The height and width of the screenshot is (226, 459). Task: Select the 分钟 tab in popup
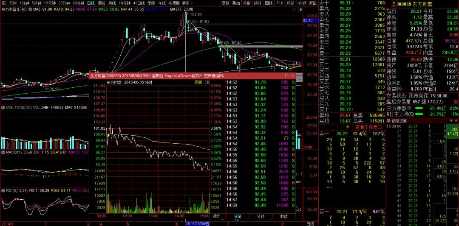coord(260,216)
